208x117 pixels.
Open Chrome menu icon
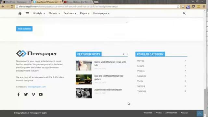coord(204,6)
